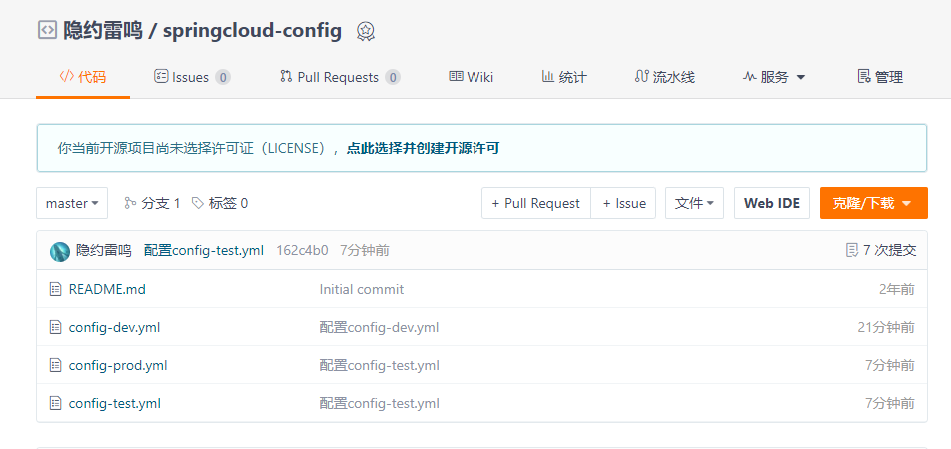Open the 克隆/下载 clone download dropdown
Image resolution: width=951 pixels, height=449 pixels.
(874, 203)
